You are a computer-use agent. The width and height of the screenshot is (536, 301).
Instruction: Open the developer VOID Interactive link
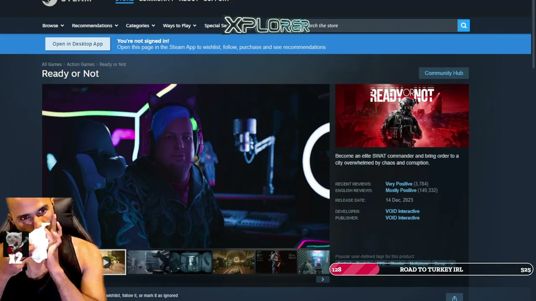pyautogui.click(x=402, y=211)
